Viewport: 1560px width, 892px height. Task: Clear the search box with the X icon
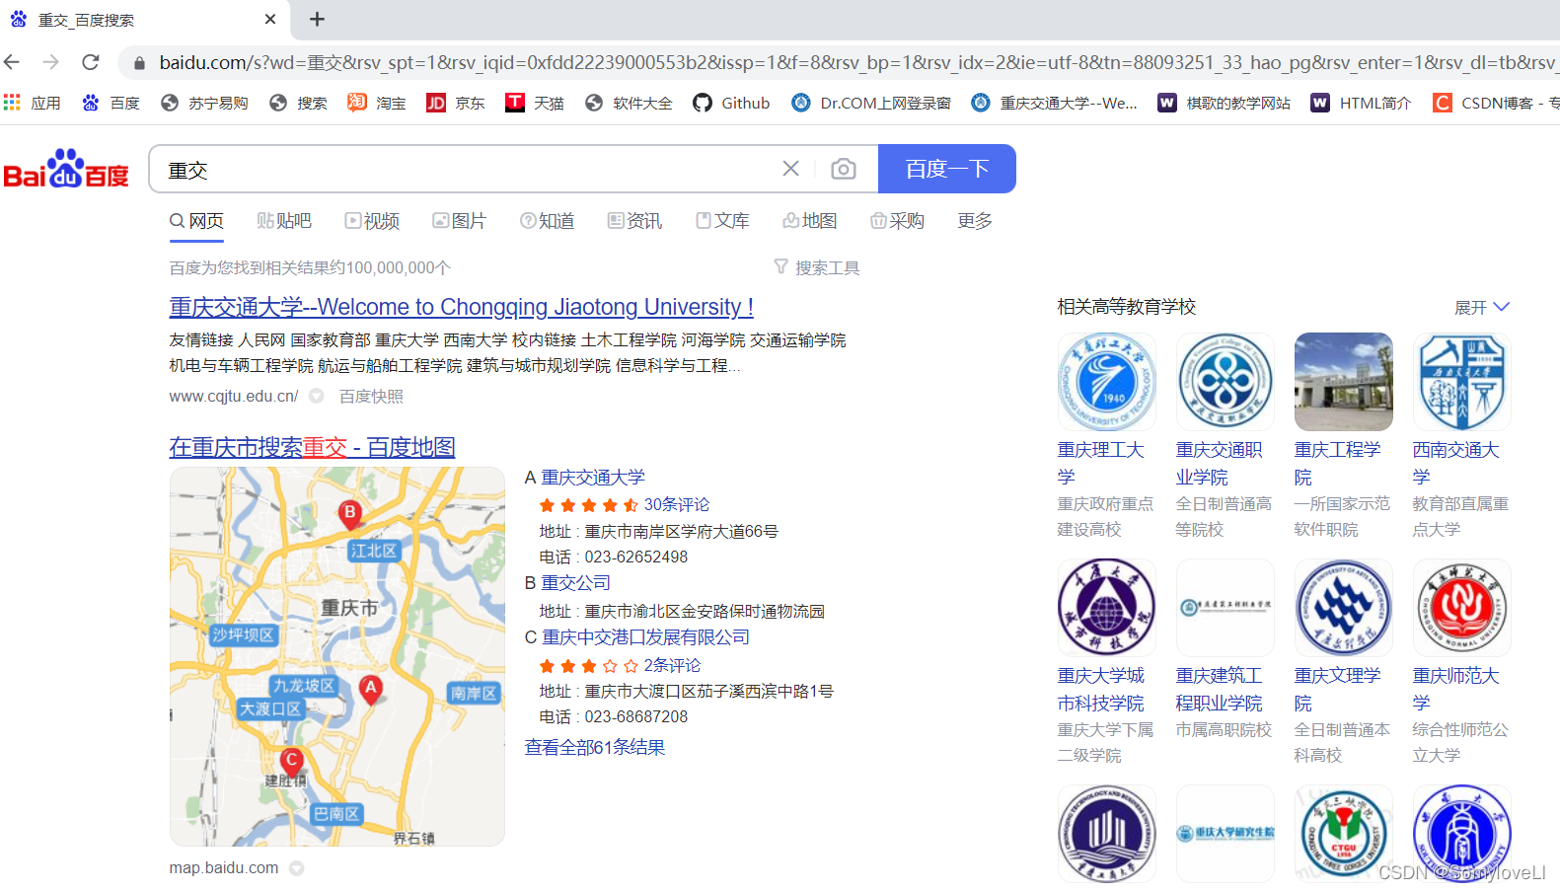tap(790, 169)
